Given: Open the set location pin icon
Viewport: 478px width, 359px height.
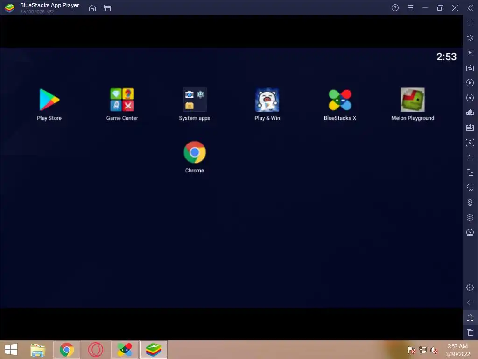Looking at the screenshot, I should pos(470,202).
